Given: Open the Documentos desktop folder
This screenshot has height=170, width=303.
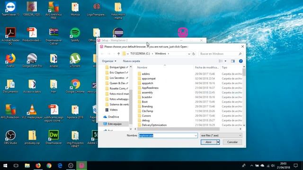Looking at the screenshot, I should coord(10,86).
